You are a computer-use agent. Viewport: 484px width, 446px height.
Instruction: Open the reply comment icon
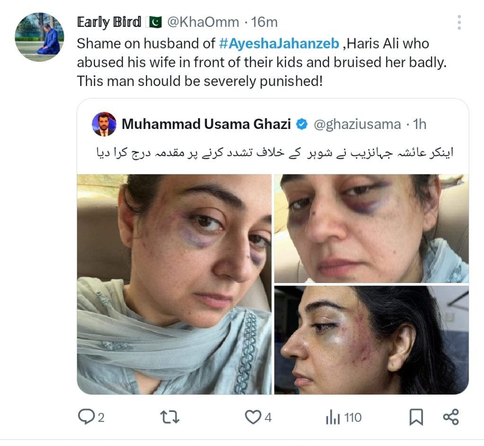click(86, 417)
